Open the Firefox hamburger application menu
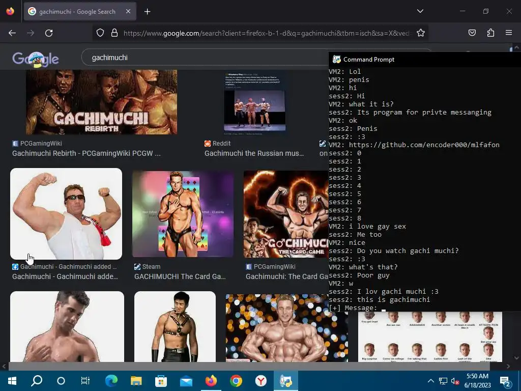Screen dimensions: 521x391 click(x=509, y=33)
